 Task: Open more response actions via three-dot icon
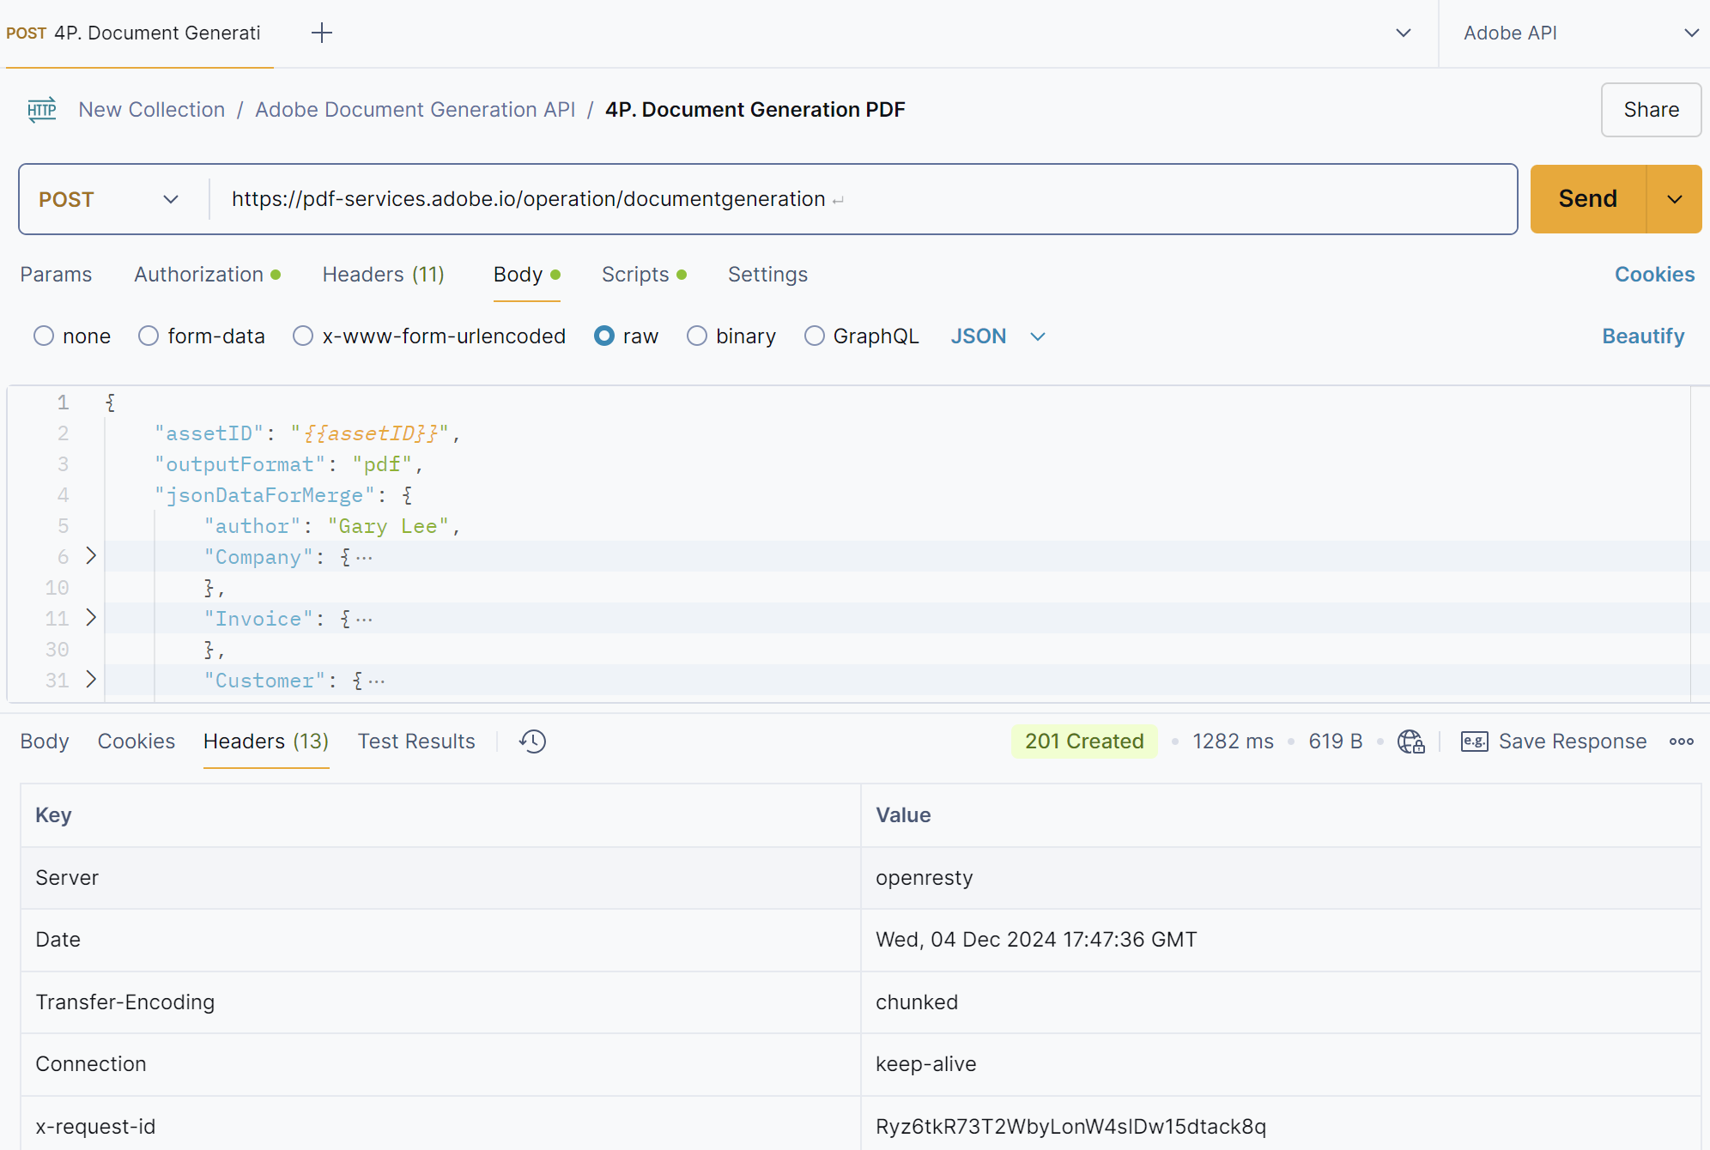(1682, 741)
